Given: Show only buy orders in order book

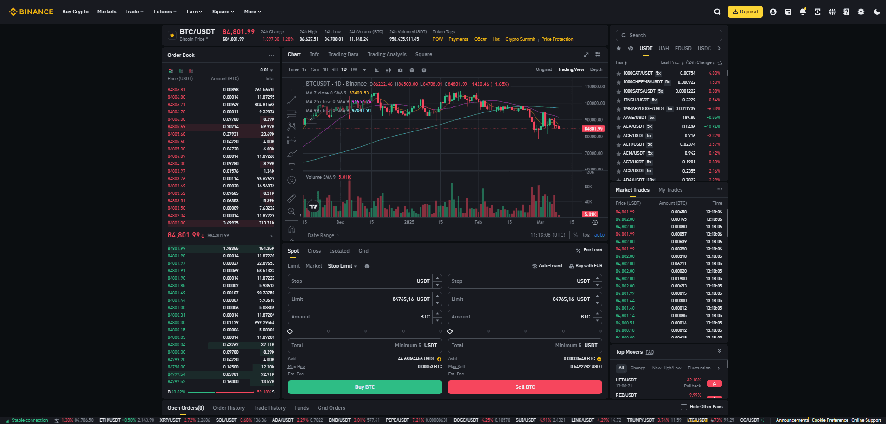Looking at the screenshot, I should coord(181,70).
